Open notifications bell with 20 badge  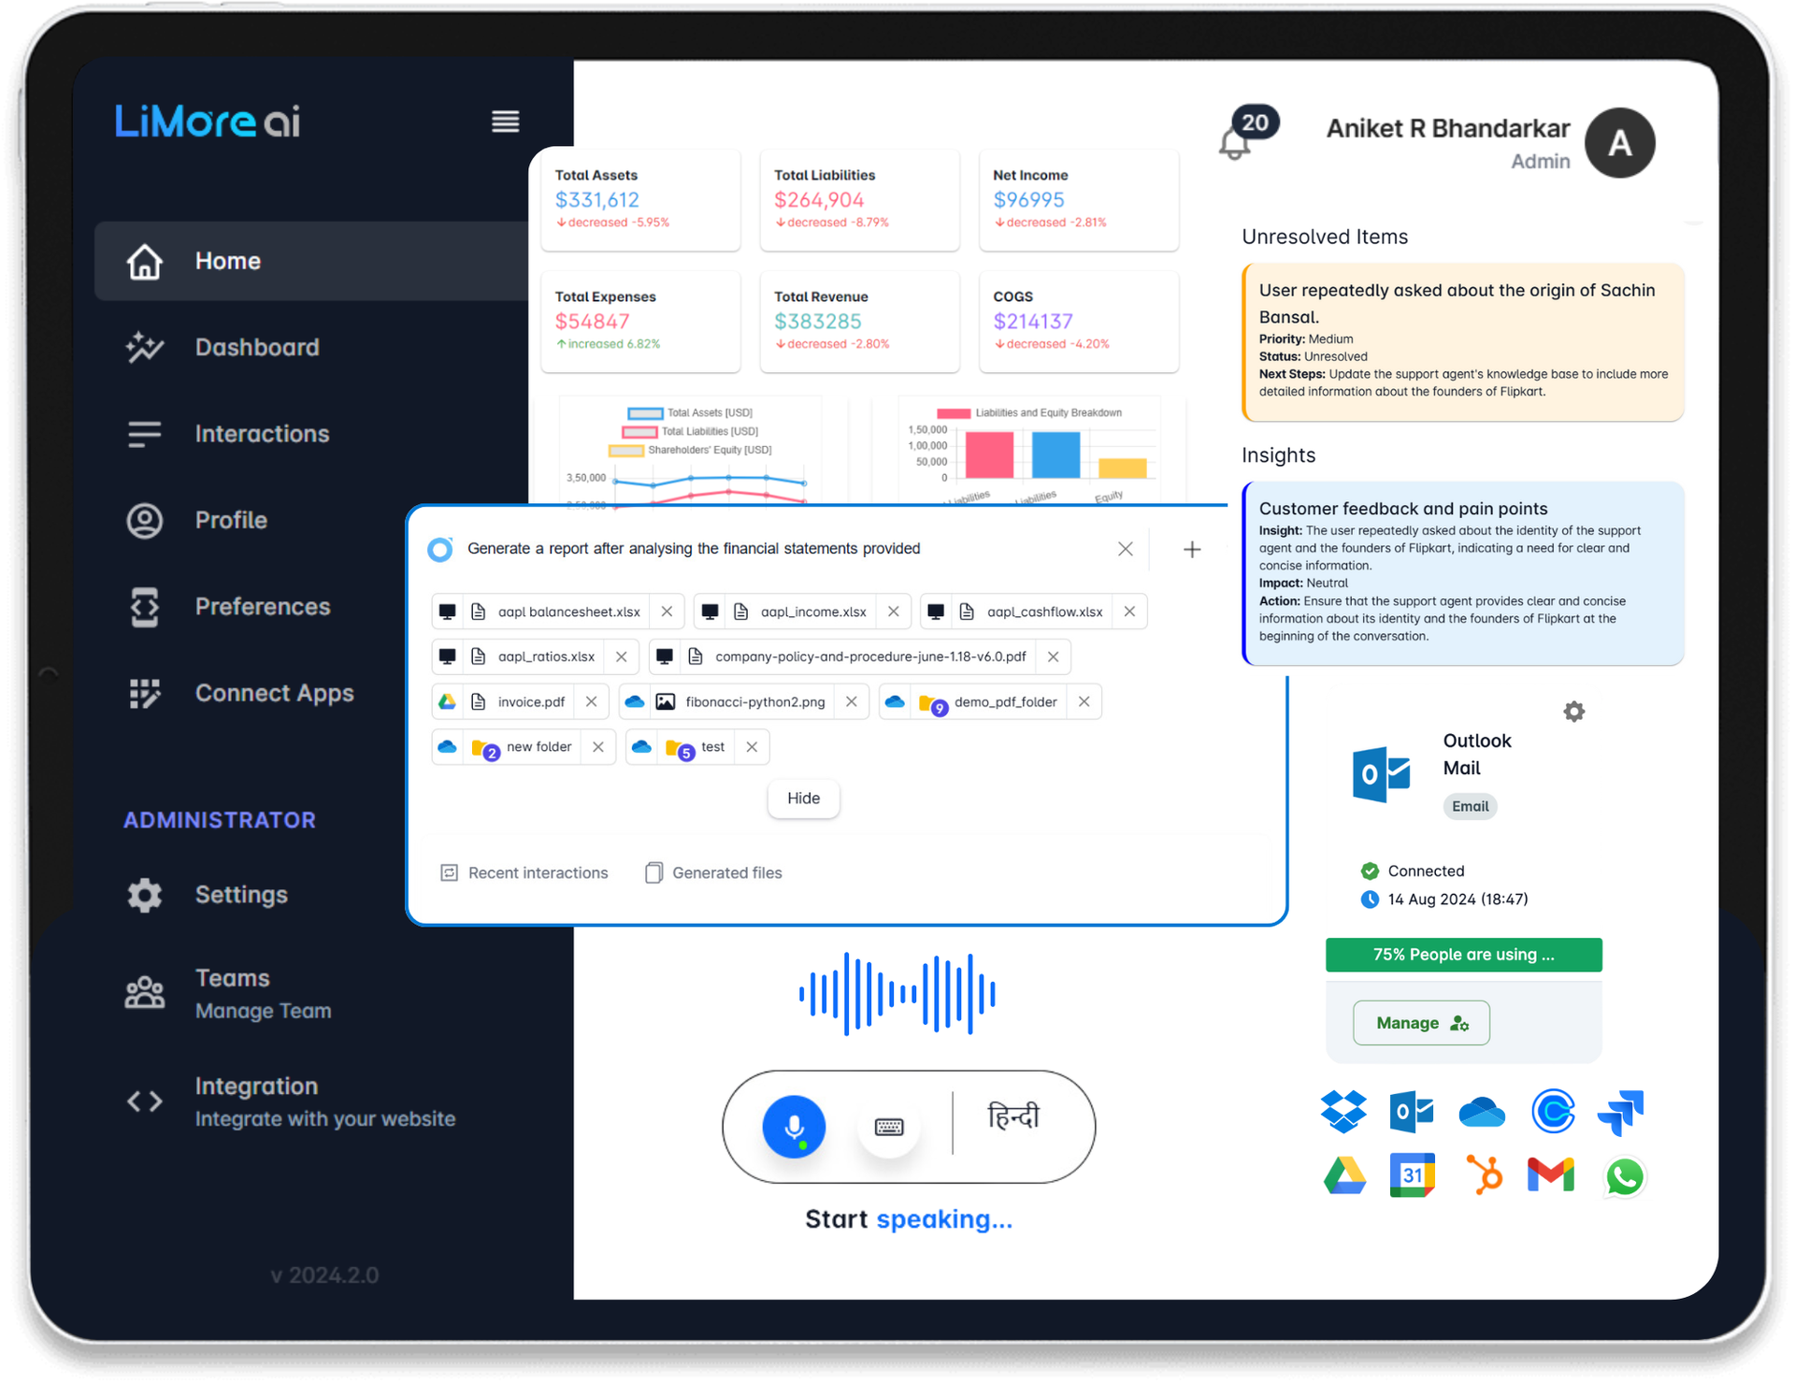1236,143
